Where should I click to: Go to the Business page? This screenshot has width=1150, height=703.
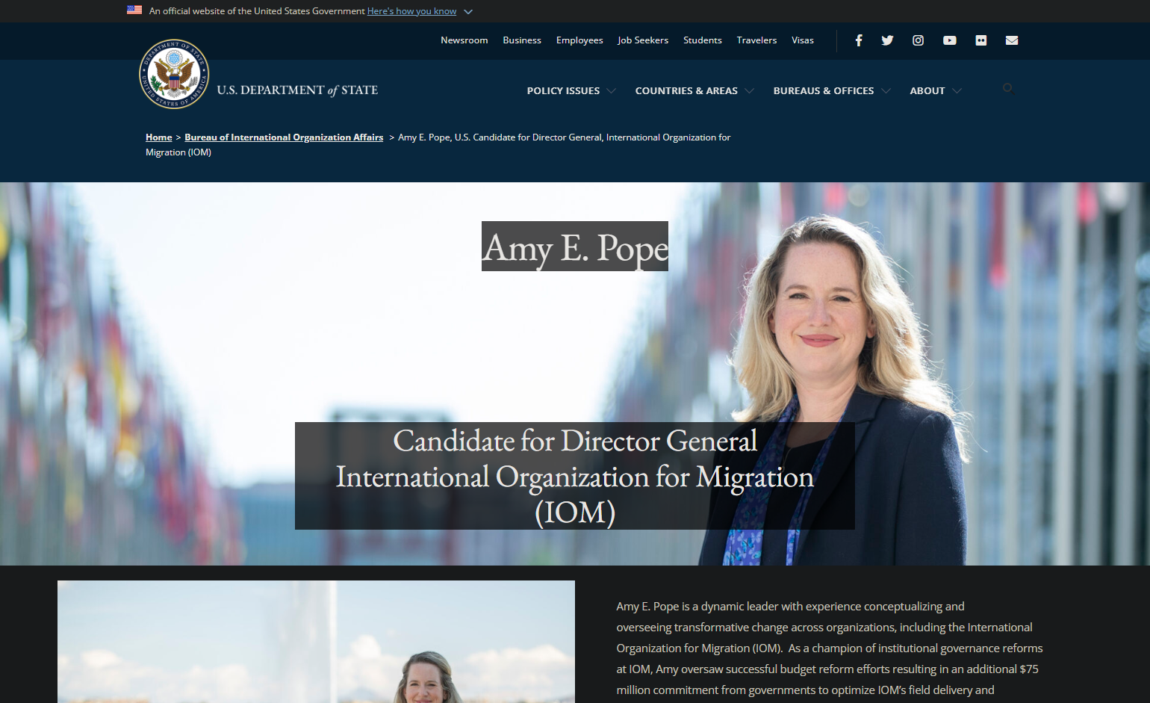522,40
